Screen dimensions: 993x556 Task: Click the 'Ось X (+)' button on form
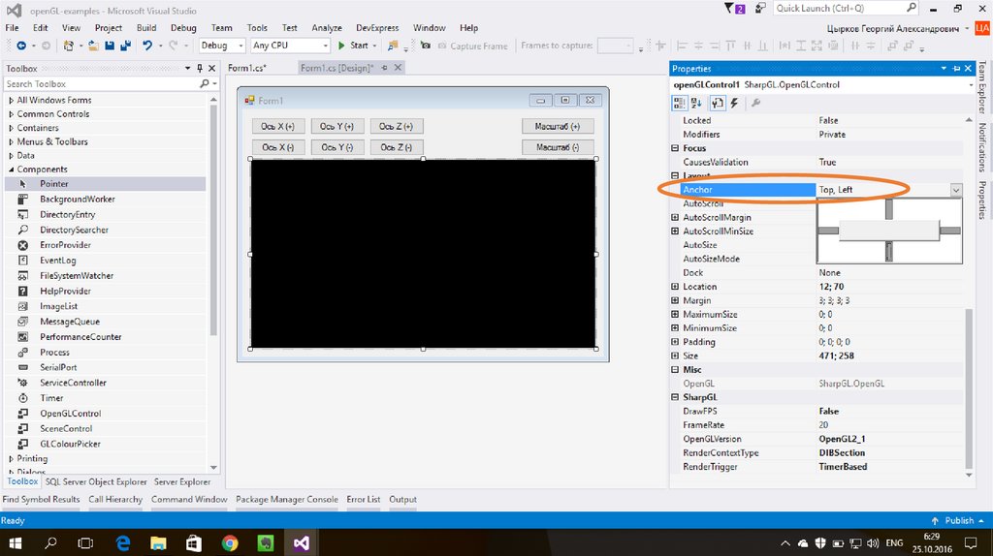pos(278,126)
